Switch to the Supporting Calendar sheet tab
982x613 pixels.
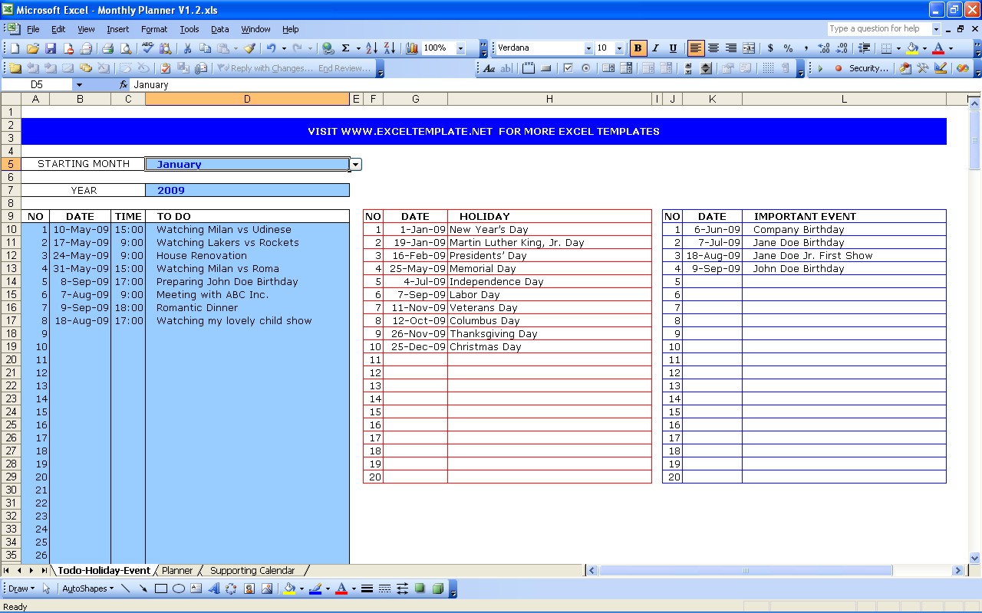coord(252,570)
